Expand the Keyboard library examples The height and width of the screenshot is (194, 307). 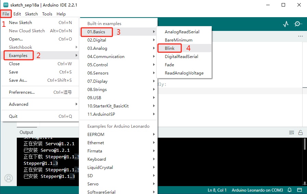click(x=118, y=159)
